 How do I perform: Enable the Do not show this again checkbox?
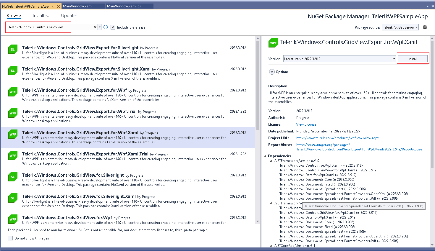(x=10, y=238)
